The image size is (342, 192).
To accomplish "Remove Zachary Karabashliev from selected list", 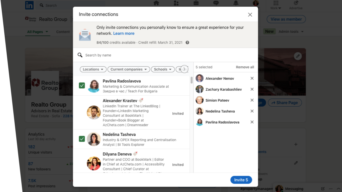I will click(x=252, y=89).
